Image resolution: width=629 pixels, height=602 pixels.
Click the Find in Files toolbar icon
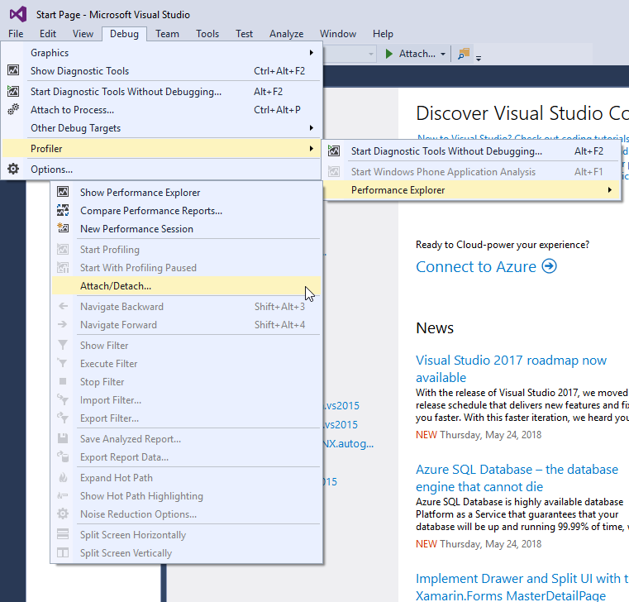click(x=464, y=54)
